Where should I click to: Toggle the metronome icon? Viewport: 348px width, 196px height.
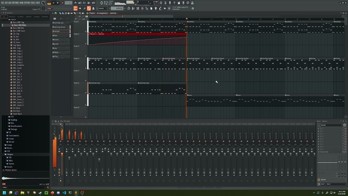[75, 3]
